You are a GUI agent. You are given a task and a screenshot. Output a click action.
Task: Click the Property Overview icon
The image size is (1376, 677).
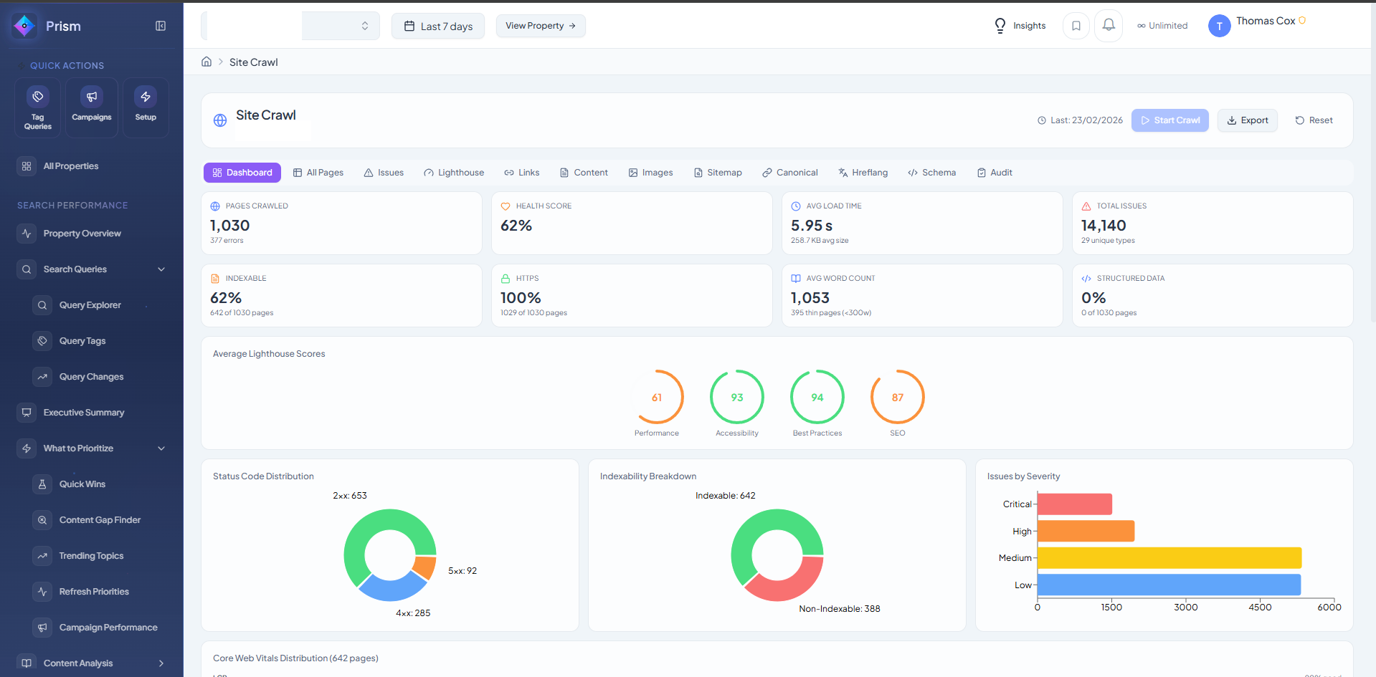point(27,234)
